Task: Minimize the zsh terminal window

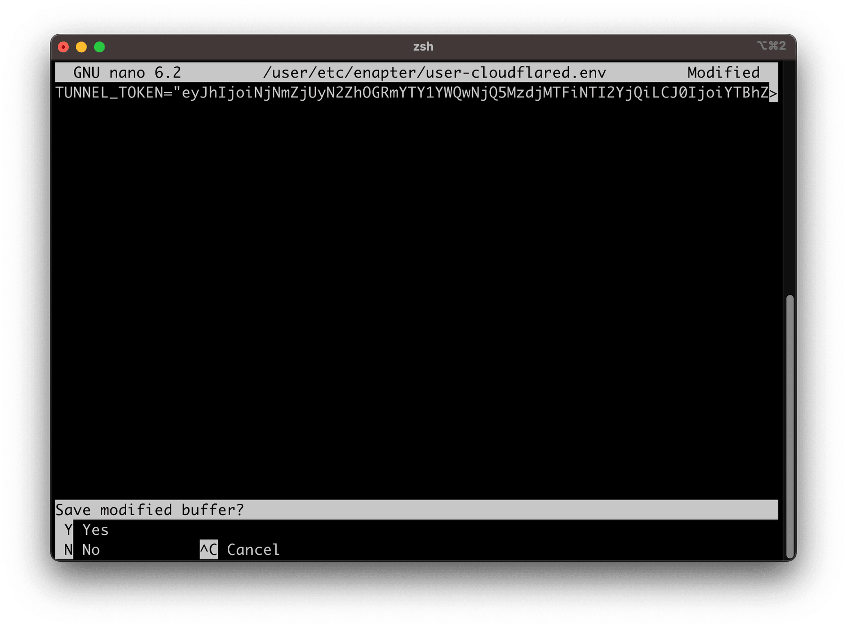Action: point(81,47)
